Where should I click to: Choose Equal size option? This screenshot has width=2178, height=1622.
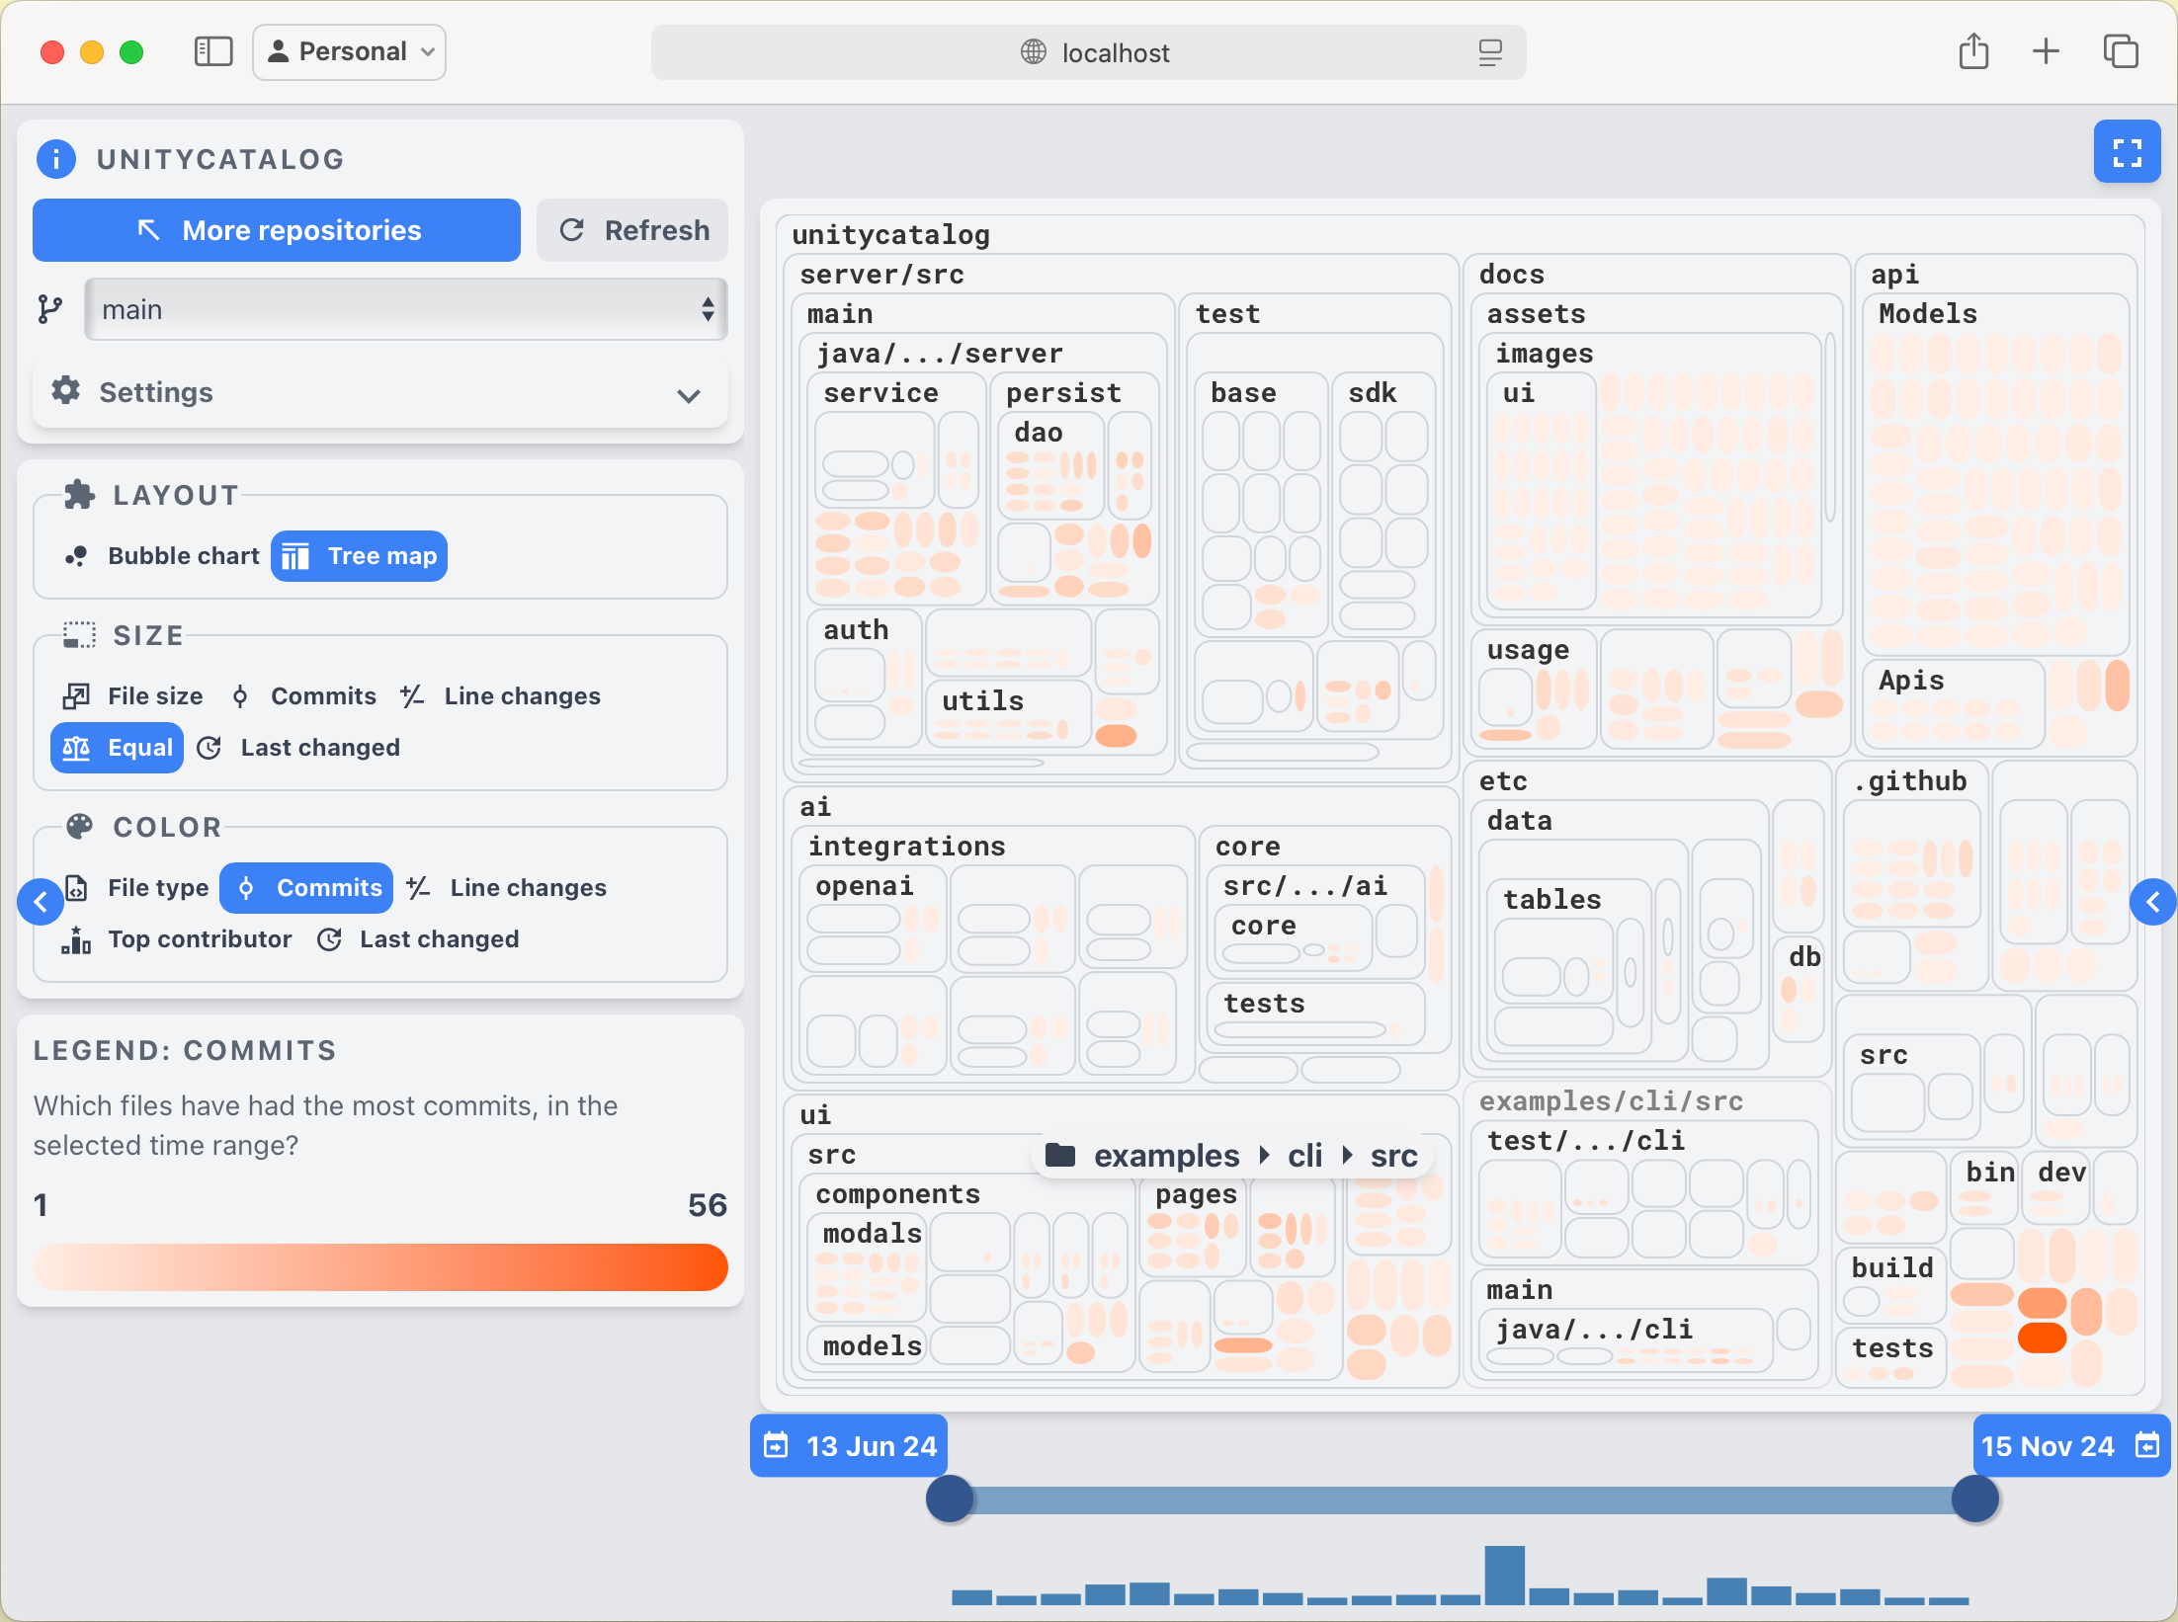pyautogui.click(x=117, y=748)
